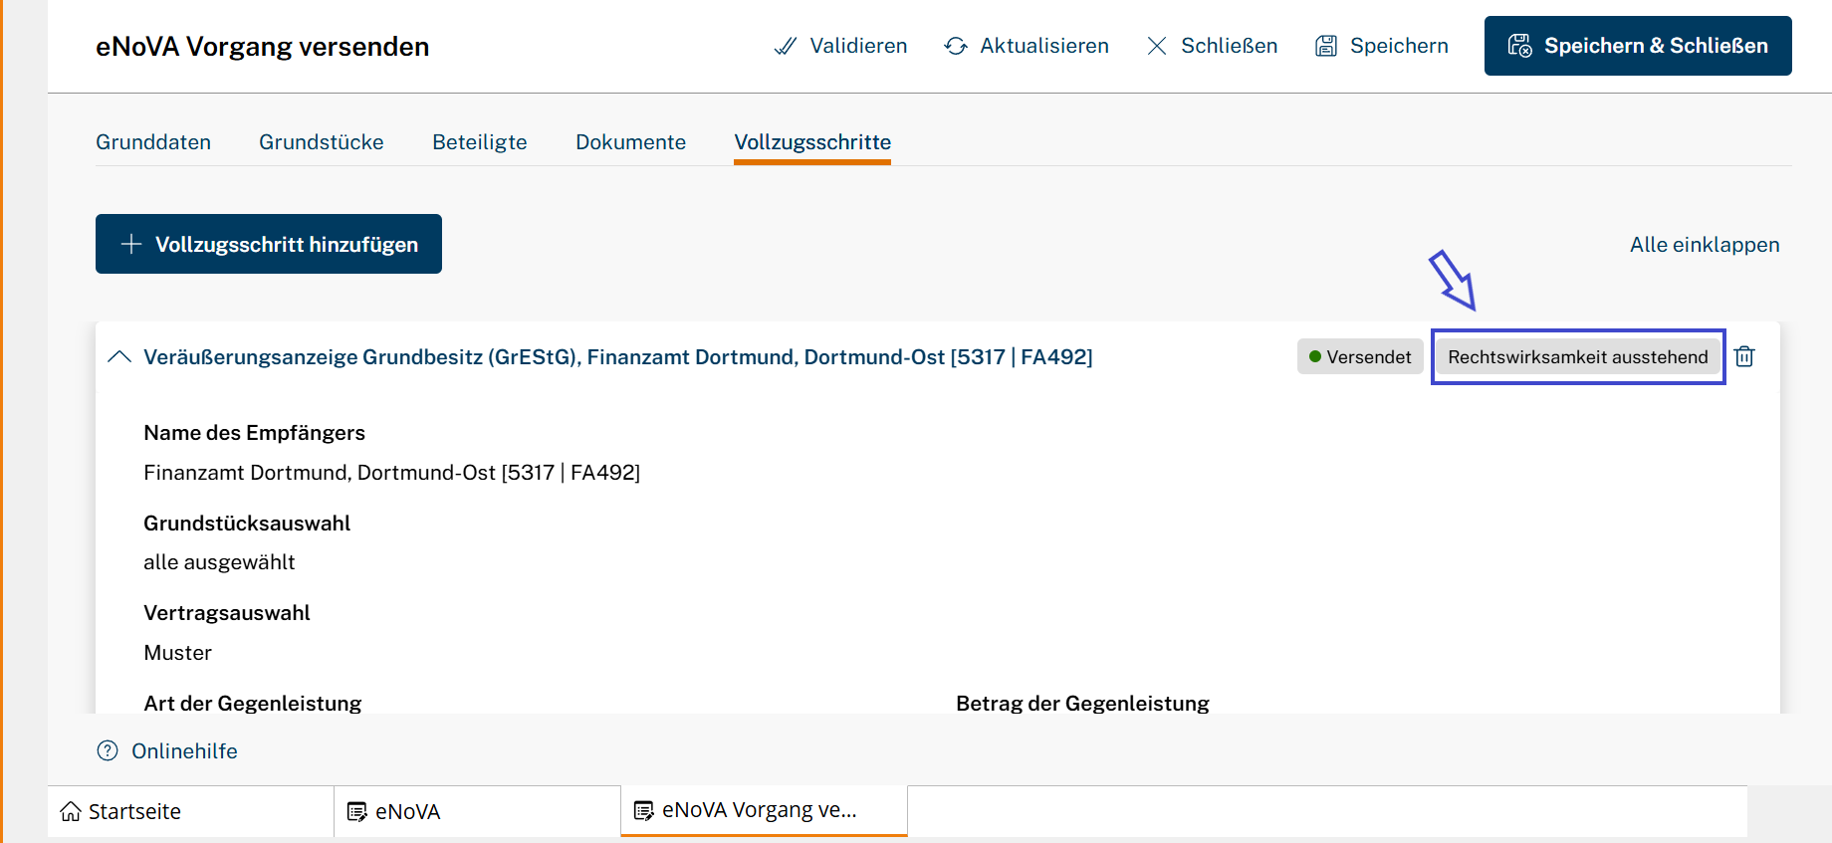Open the Beteiligte tab
Screen dimensions: 1832x843
pyautogui.click(x=479, y=142)
